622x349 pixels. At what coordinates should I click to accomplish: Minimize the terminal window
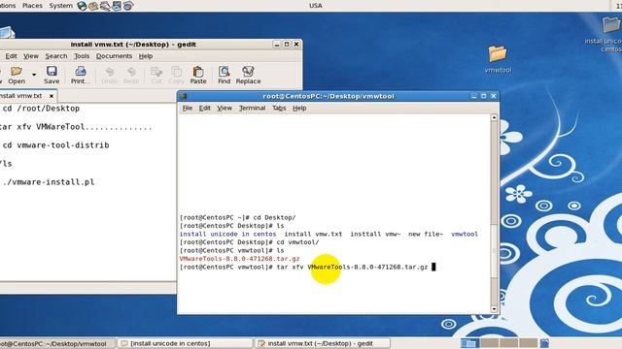click(x=473, y=96)
